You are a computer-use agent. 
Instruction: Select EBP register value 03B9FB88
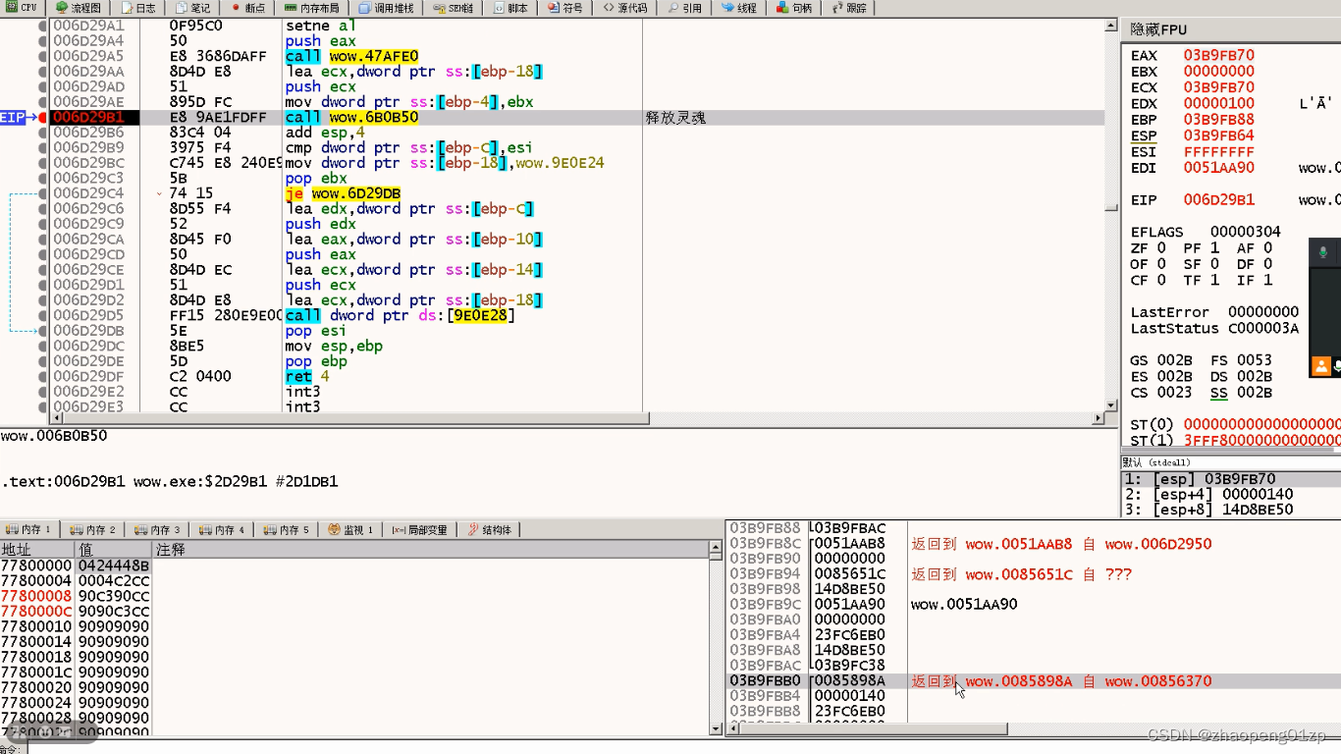coord(1218,119)
